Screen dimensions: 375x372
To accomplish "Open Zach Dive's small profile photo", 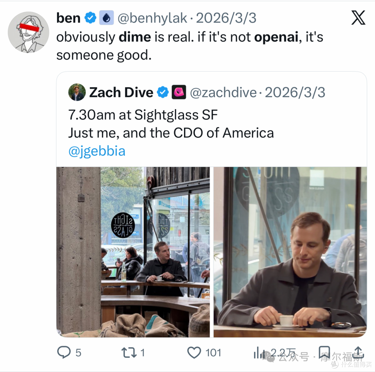I will [x=77, y=92].
